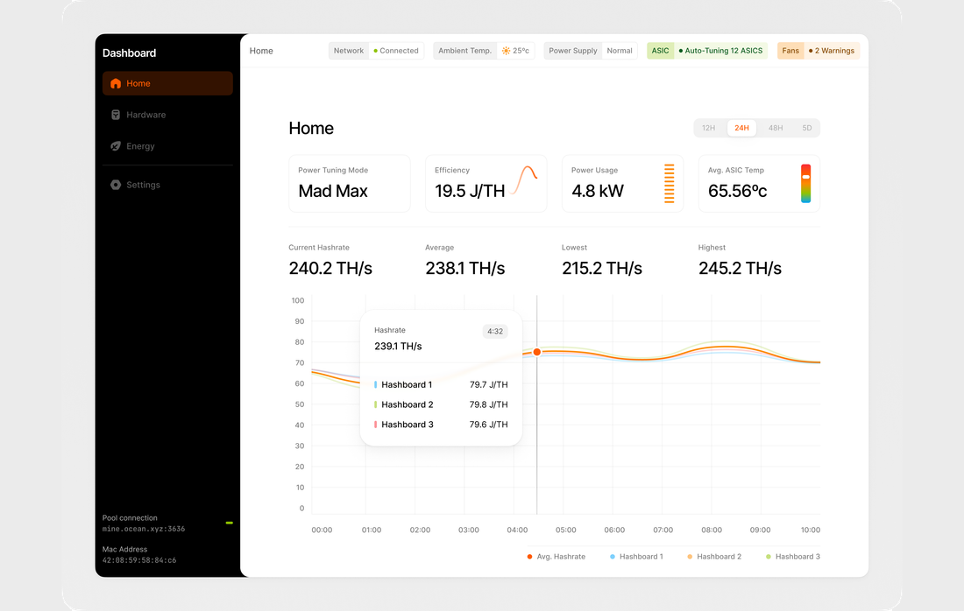Open the 5D time range option

pyautogui.click(x=807, y=128)
